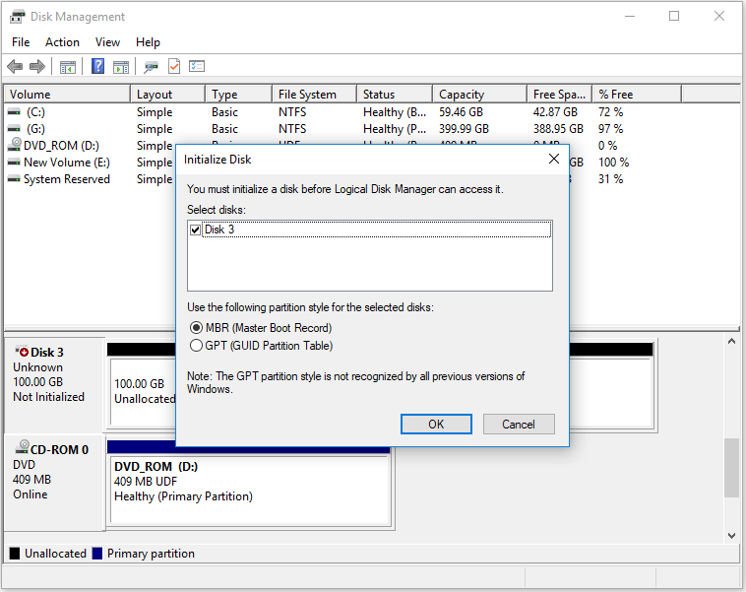Click the 97 % free cell
Image resolution: width=746 pixels, height=592 pixels.
[610, 129]
